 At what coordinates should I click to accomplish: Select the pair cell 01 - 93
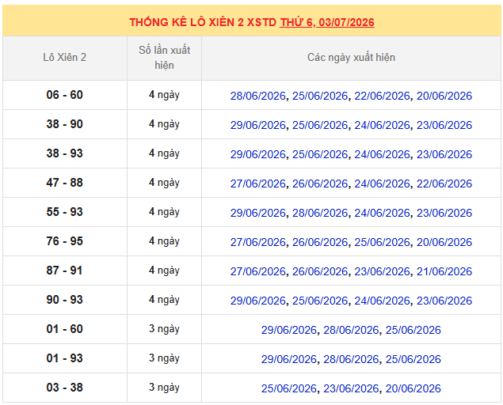(x=65, y=358)
